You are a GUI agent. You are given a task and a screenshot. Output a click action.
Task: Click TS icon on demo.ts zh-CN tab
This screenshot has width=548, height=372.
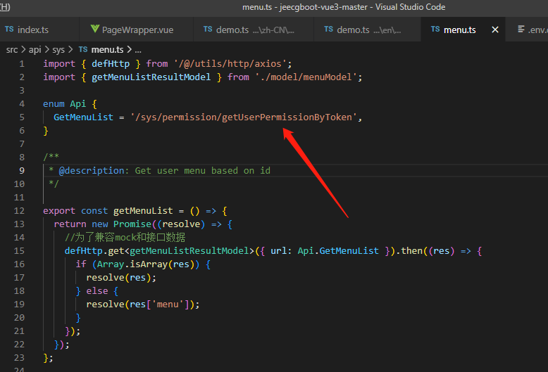coord(208,30)
